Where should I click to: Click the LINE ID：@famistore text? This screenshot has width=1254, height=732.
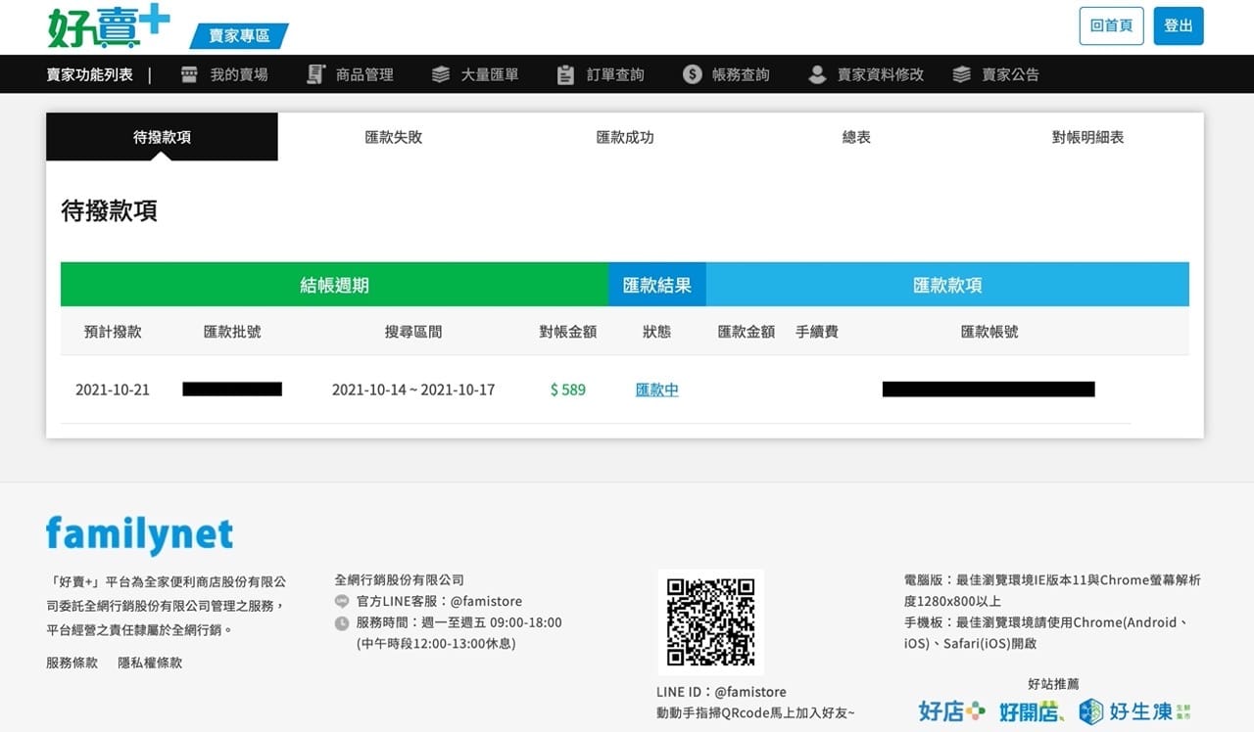(721, 692)
